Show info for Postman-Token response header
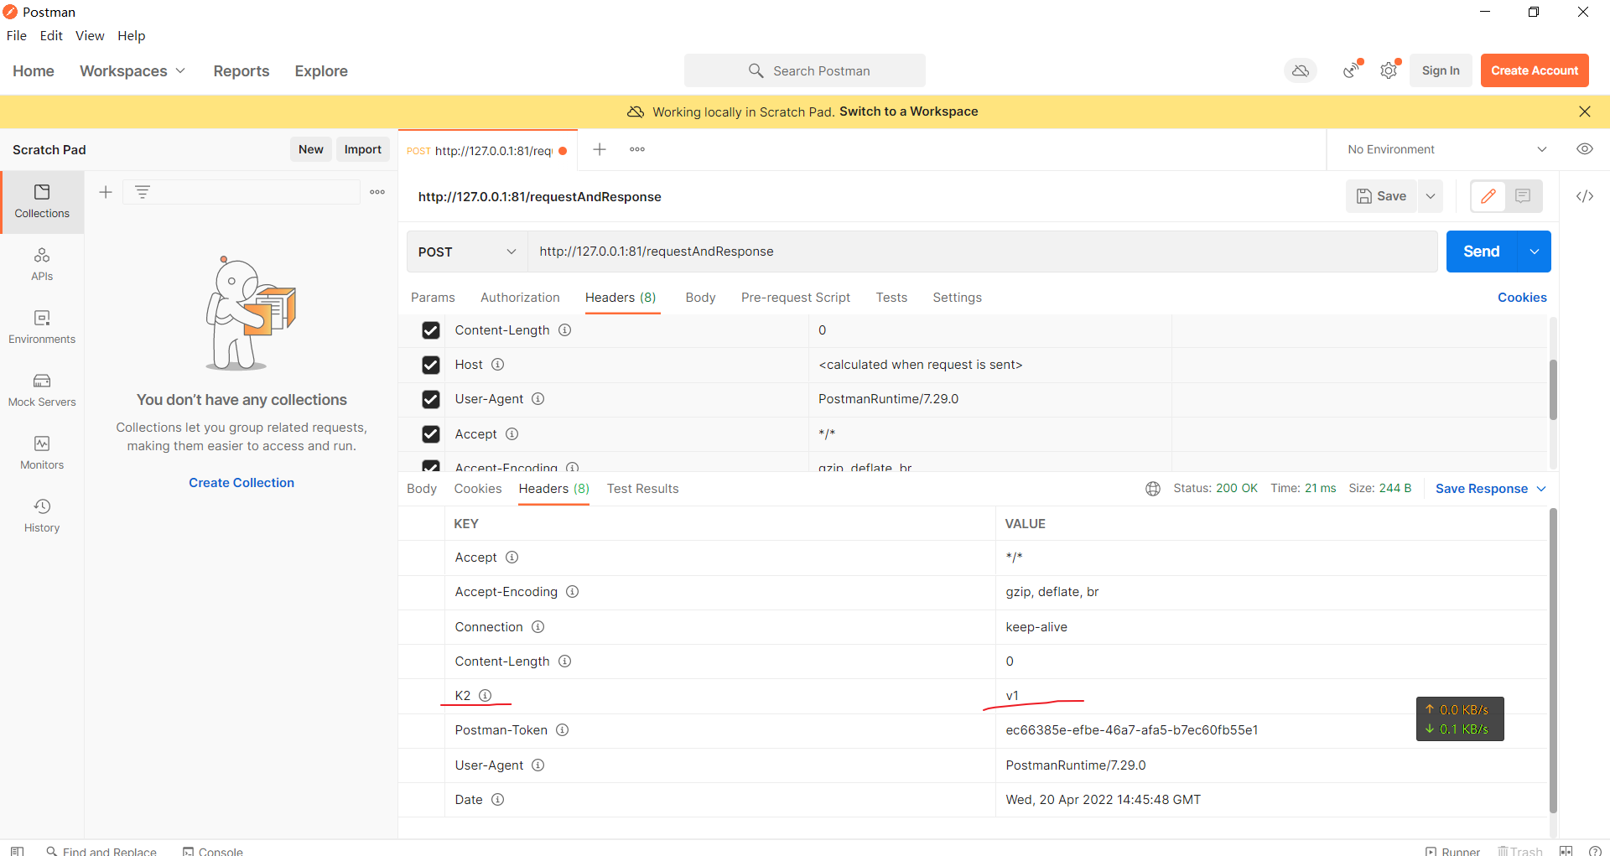The width and height of the screenshot is (1610, 856). (x=563, y=730)
